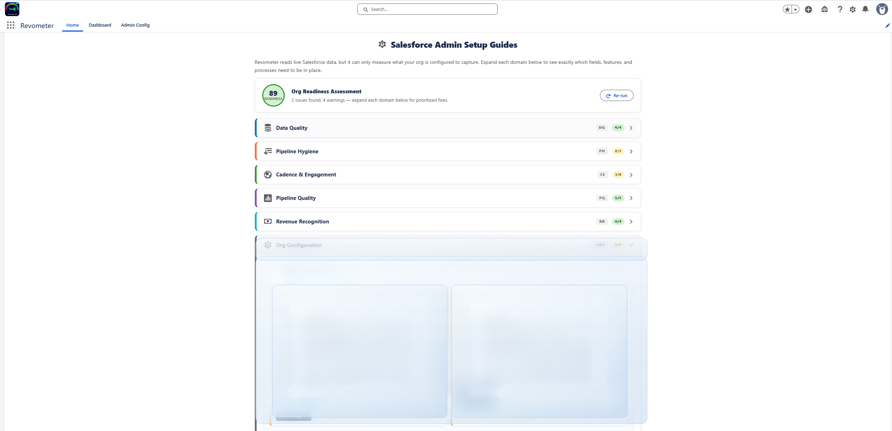892x431 pixels.
Task: Expand the Data Quality chevron
Action: pyautogui.click(x=631, y=128)
